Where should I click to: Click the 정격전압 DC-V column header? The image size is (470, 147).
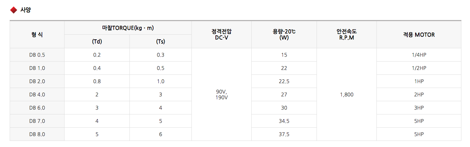click(222, 35)
